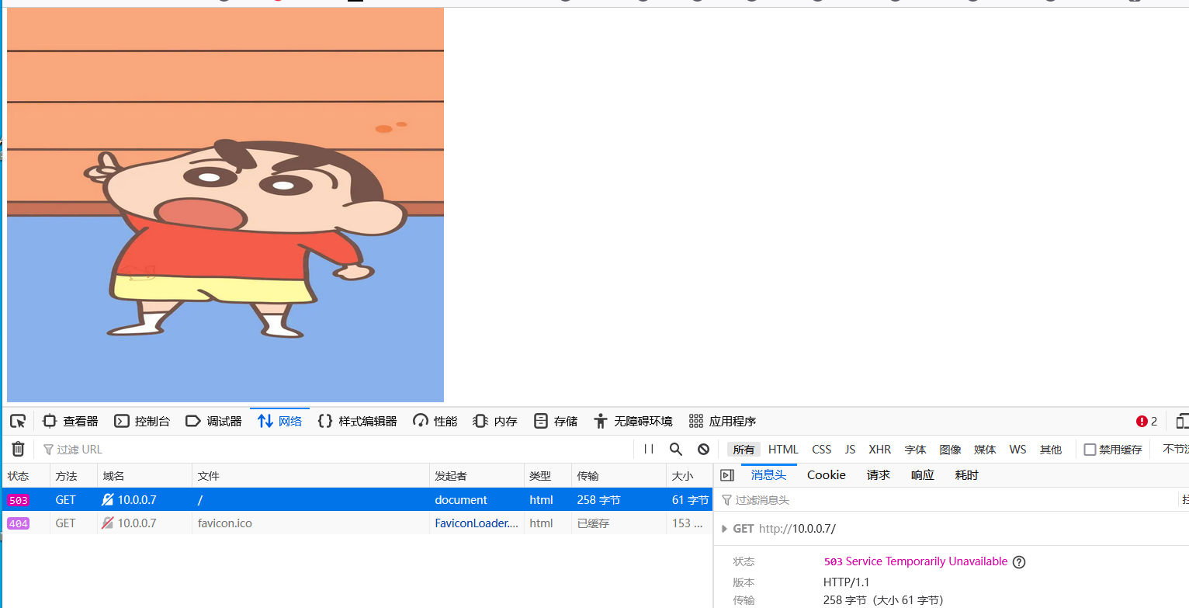The height and width of the screenshot is (608, 1189).
Task: Sort by the 文件 column header
Action: point(310,476)
